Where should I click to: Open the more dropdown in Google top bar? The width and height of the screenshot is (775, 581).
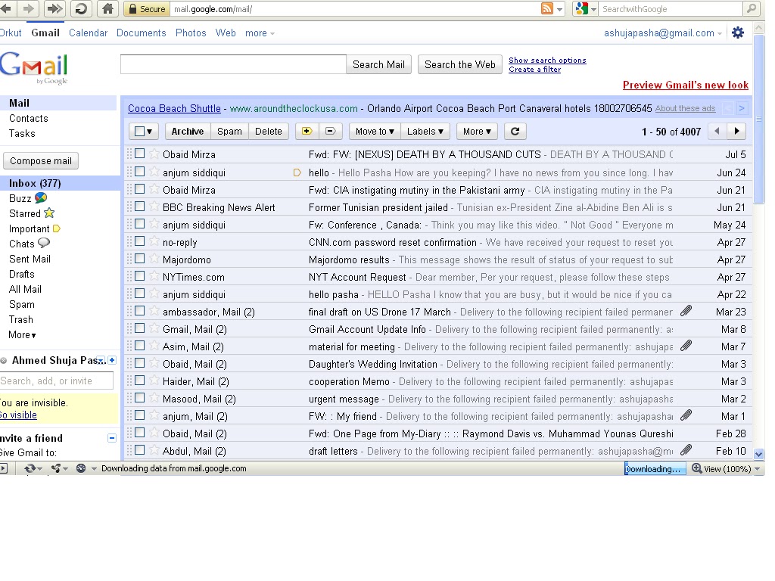pos(260,33)
